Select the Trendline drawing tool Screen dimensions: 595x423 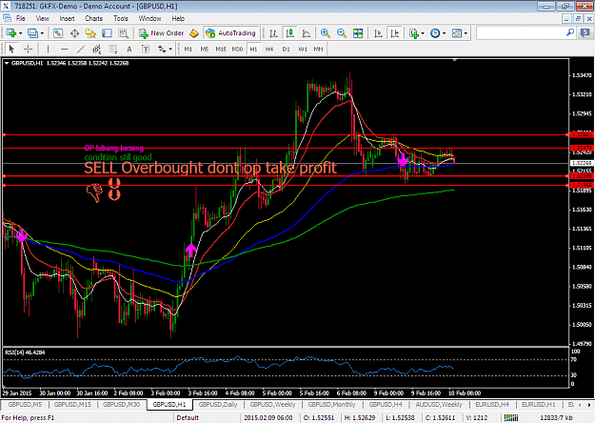tap(81, 49)
